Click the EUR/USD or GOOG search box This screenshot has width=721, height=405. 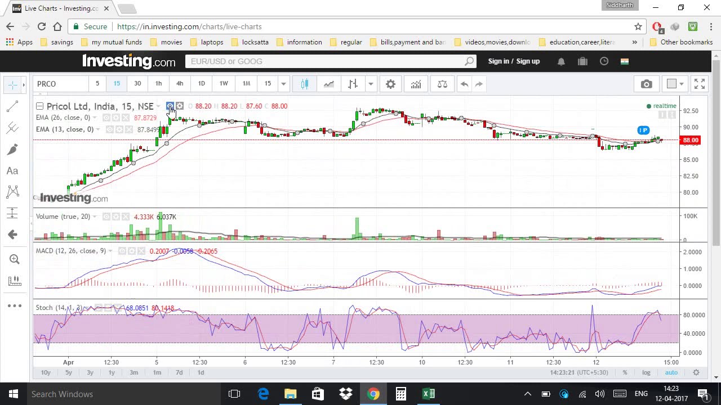coord(331,61)
